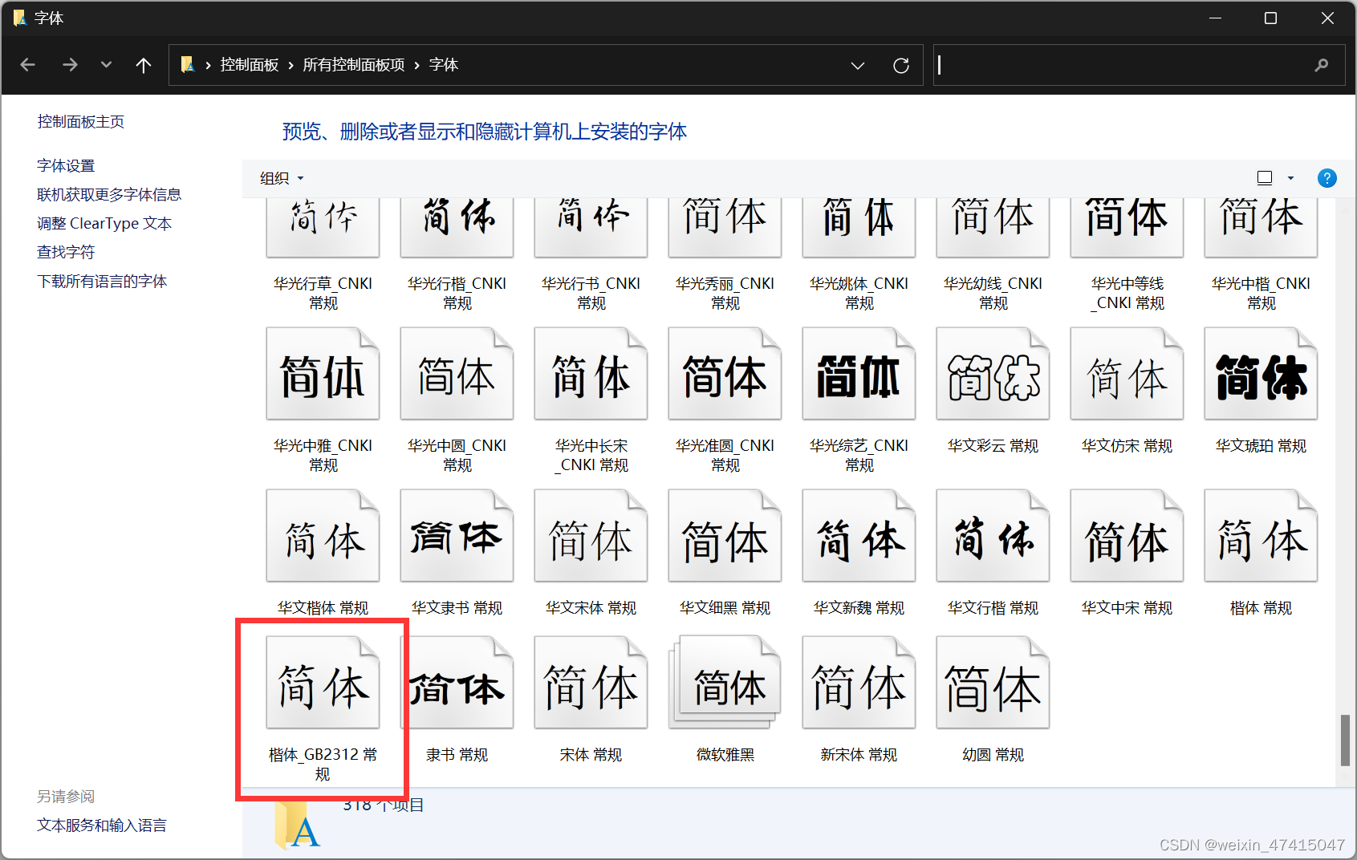Screen dimensions: 1357x860
Task: Open 文本服务和输入语言 link
Action: (102, 825)
